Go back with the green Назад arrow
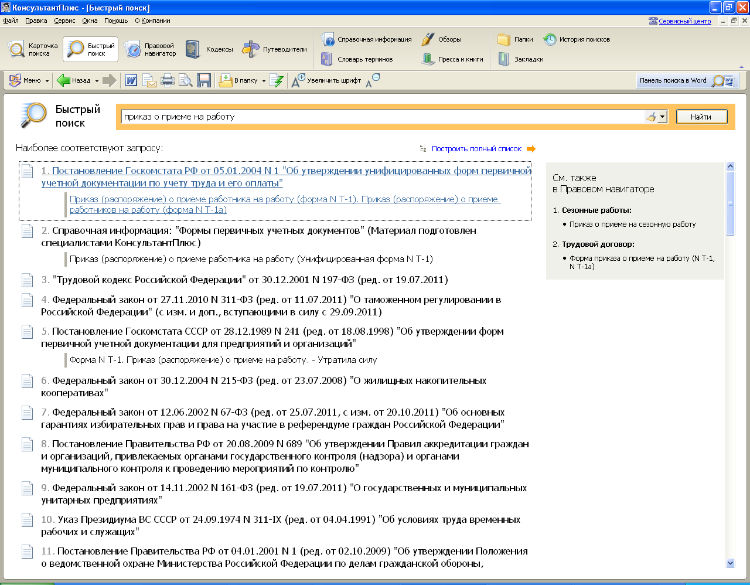The width and height of the screenshot is (750, 585). pos(74,80)
